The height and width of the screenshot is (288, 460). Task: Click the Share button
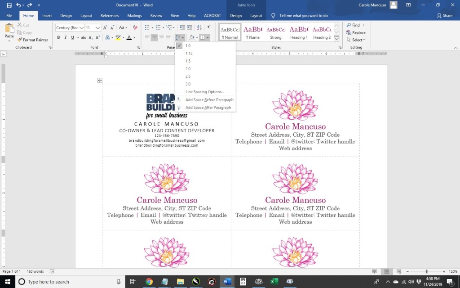point(444,15)
